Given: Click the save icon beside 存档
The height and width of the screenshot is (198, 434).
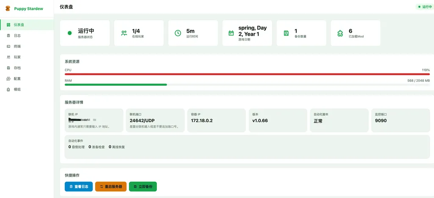Looking at the screenshot, I should (x=8, y=68).
